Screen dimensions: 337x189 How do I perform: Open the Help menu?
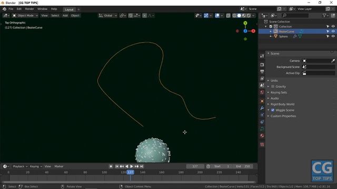tap(54, 9)
